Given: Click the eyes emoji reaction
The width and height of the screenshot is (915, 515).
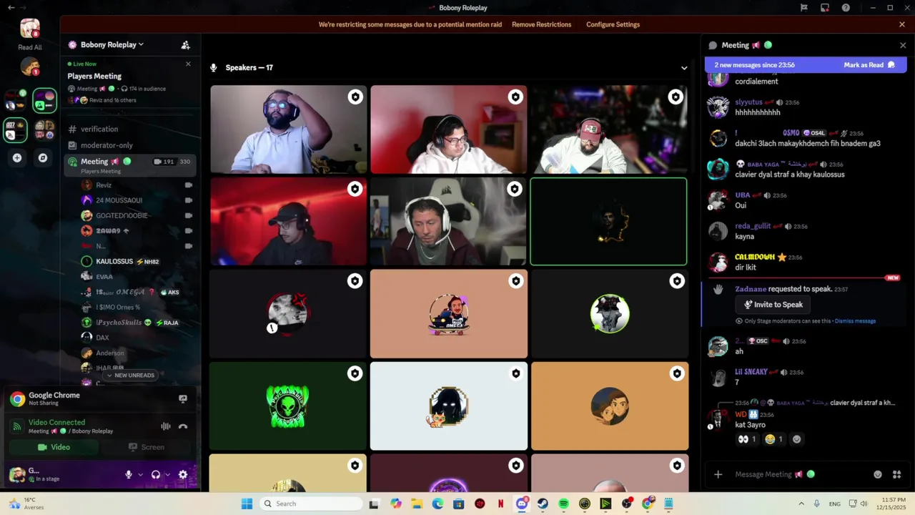Looking at the screenshot, I should (x=747, y=439).
